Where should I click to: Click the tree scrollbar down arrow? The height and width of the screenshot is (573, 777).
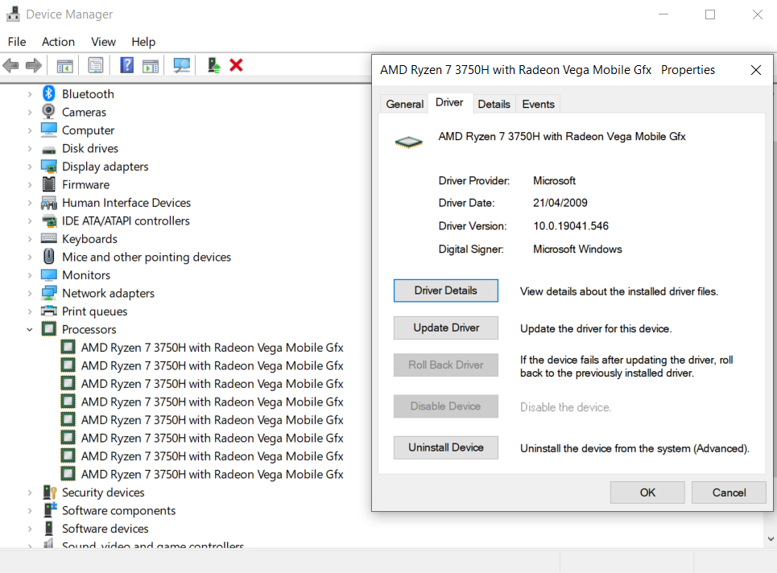coord(771,538)
